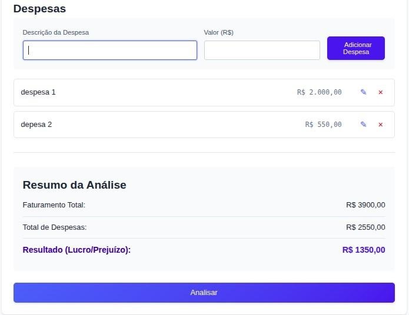Click the Adicionar Despesa button

pyautogui.click(x=355, y=48)
